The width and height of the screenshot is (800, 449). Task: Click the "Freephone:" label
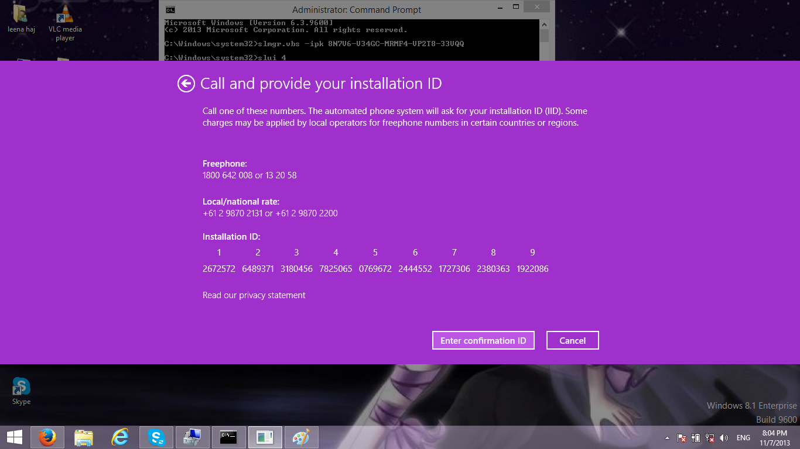click(225, 164)
